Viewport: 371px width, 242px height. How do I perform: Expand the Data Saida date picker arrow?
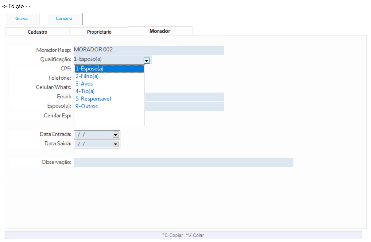click(x=116, y=144)
